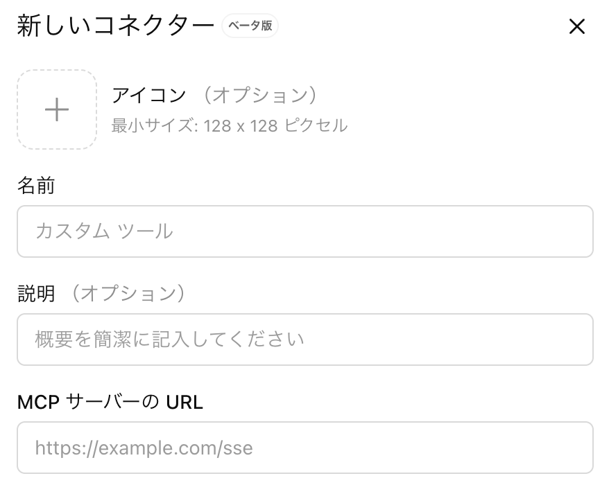Click the 説明 field label
Screen dimensions: 609x485
point(36,294)
